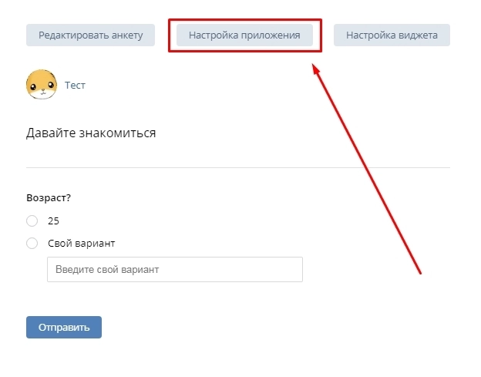
Task: Click the hamster's white chin area
Action: point(42,94)
